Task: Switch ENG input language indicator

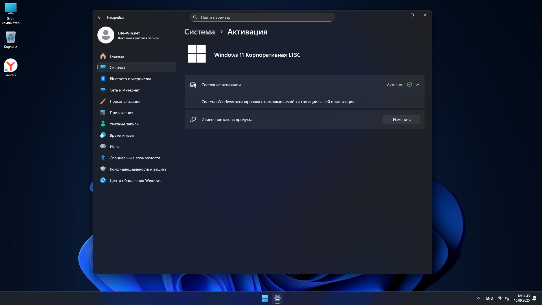Action: [x=489, y=298]
